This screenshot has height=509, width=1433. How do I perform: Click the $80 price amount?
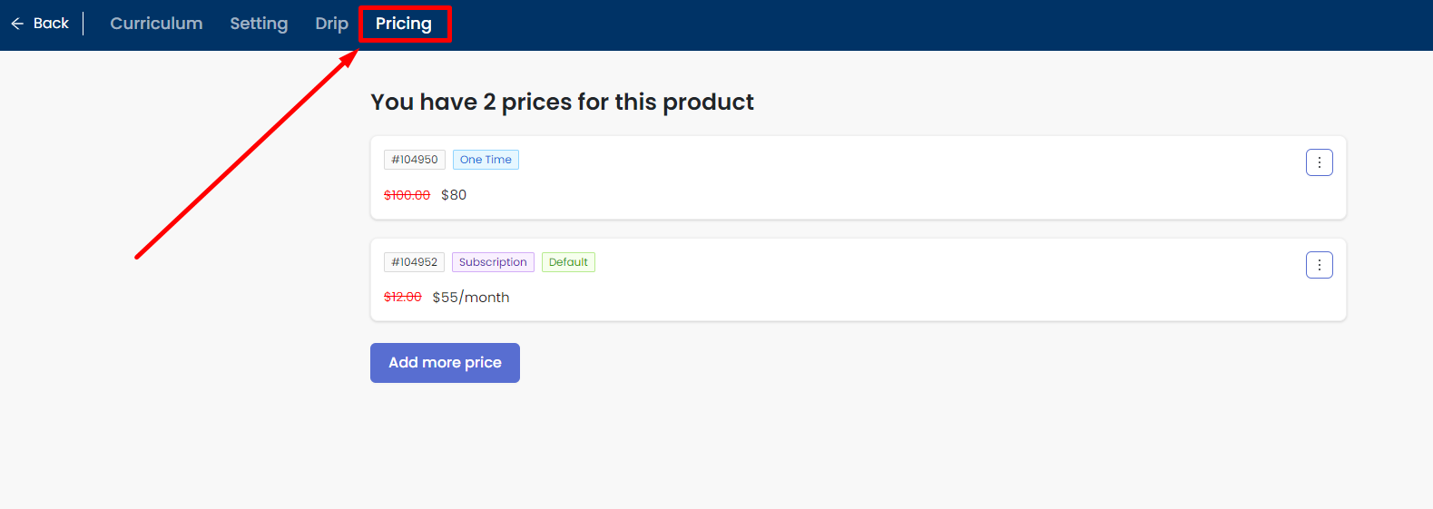[x=454, y=195]
